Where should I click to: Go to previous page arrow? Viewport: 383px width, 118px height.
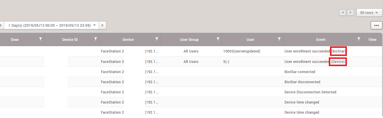coord(343,13)
